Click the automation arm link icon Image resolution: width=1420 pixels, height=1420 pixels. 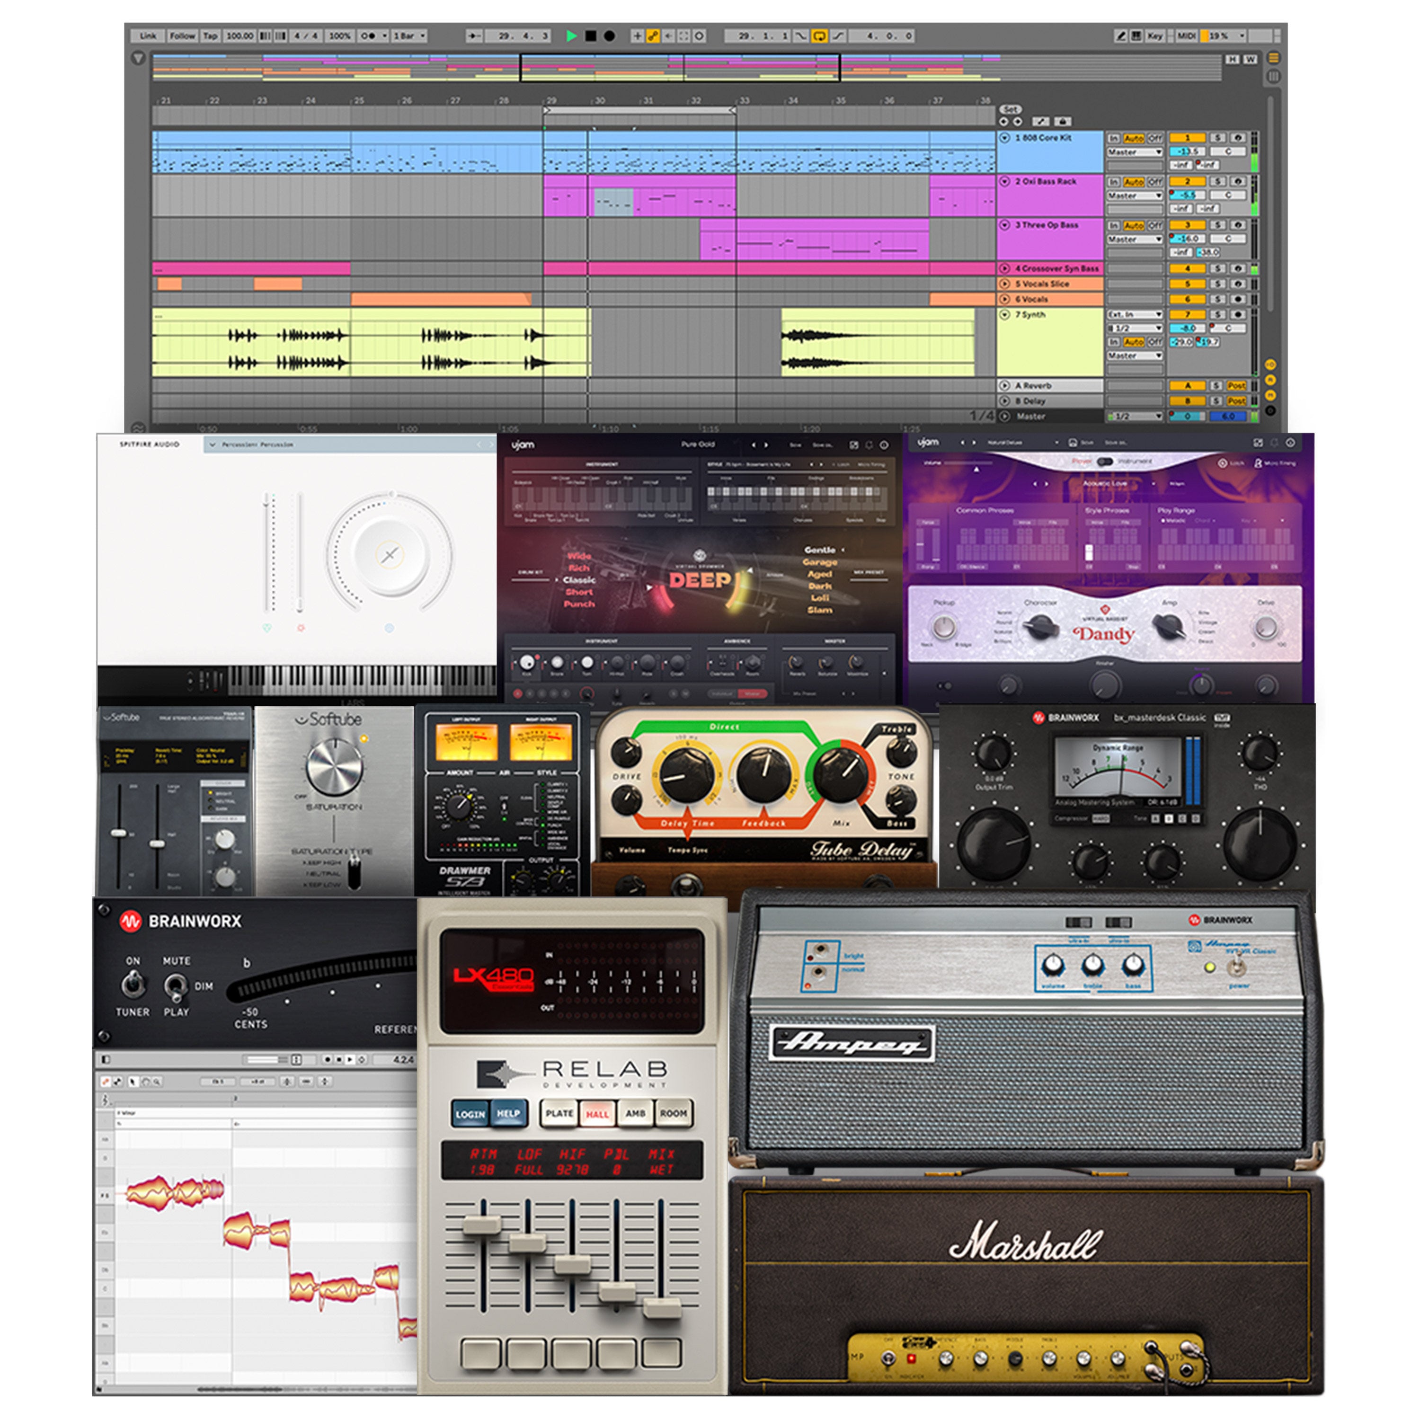pos(653,35)
